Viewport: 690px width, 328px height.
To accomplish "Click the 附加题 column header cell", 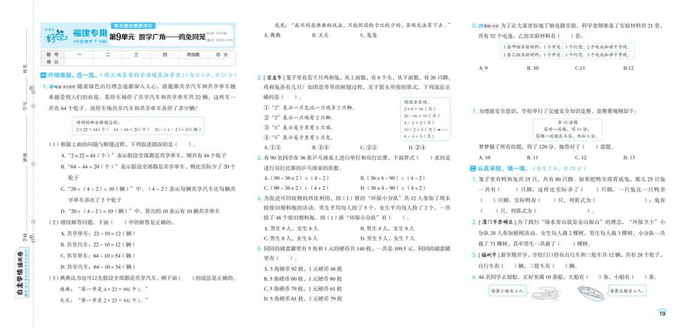I will pos(193,54).
